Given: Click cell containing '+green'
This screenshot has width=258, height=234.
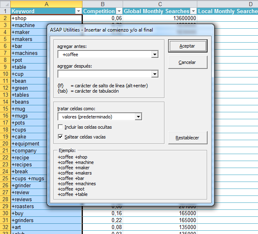Looking at the screenshot, I should coord(29,88).
